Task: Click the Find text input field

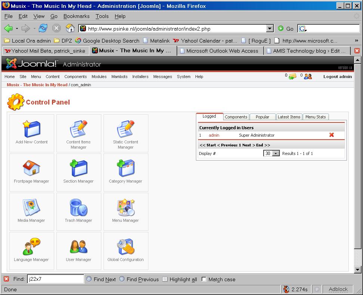Action: (x=55, y=279)
